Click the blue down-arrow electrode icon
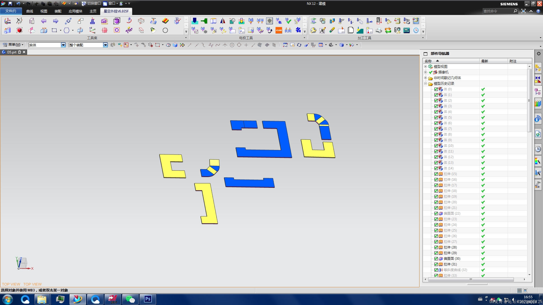 (x=195, y=21)
